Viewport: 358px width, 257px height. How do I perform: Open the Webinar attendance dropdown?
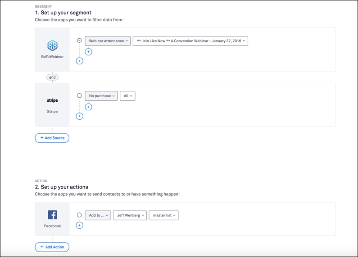click(x=108, y=41)
